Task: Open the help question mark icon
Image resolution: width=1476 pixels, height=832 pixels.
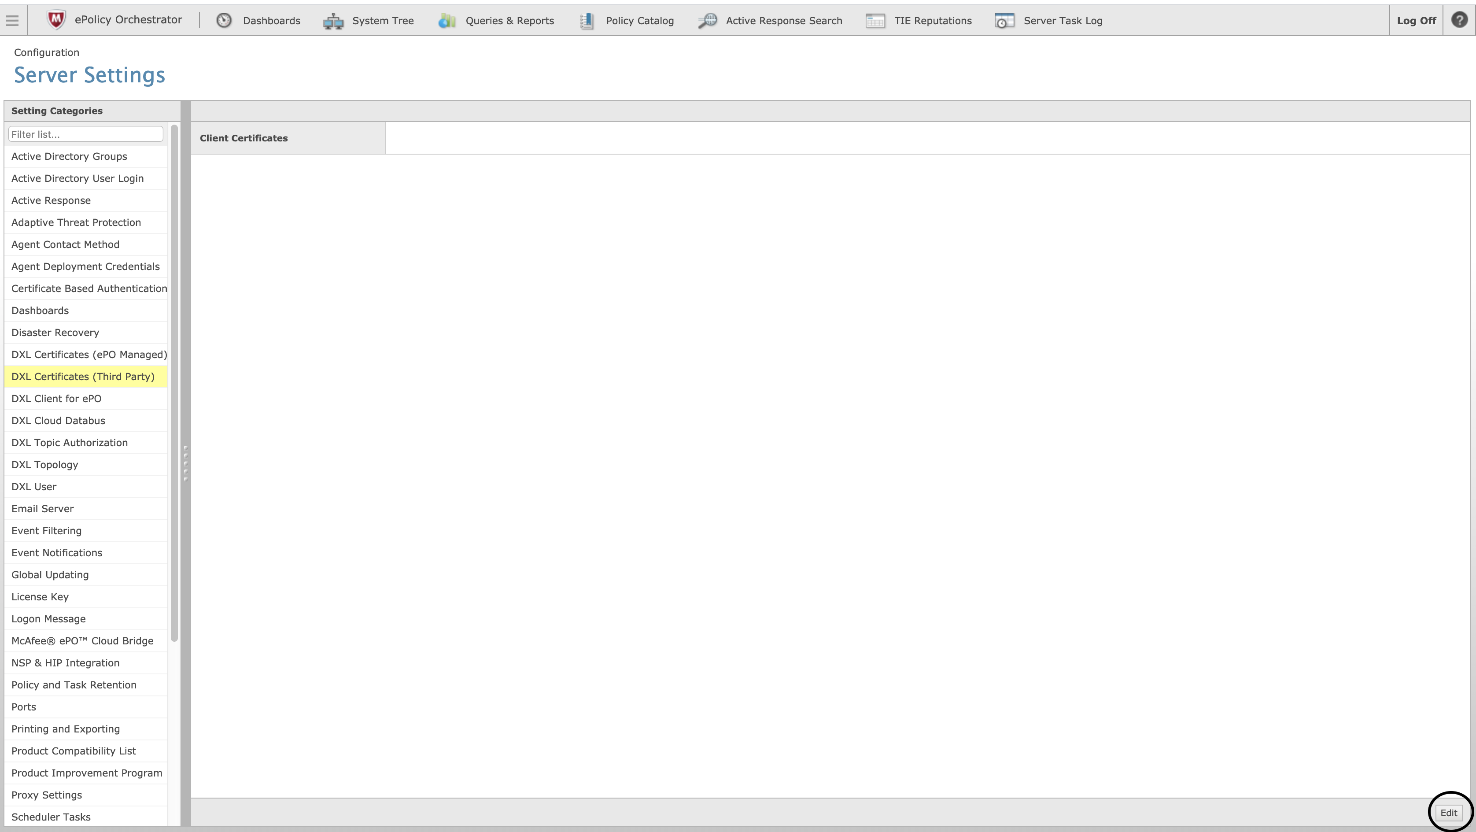Action: click(1459, 20)
